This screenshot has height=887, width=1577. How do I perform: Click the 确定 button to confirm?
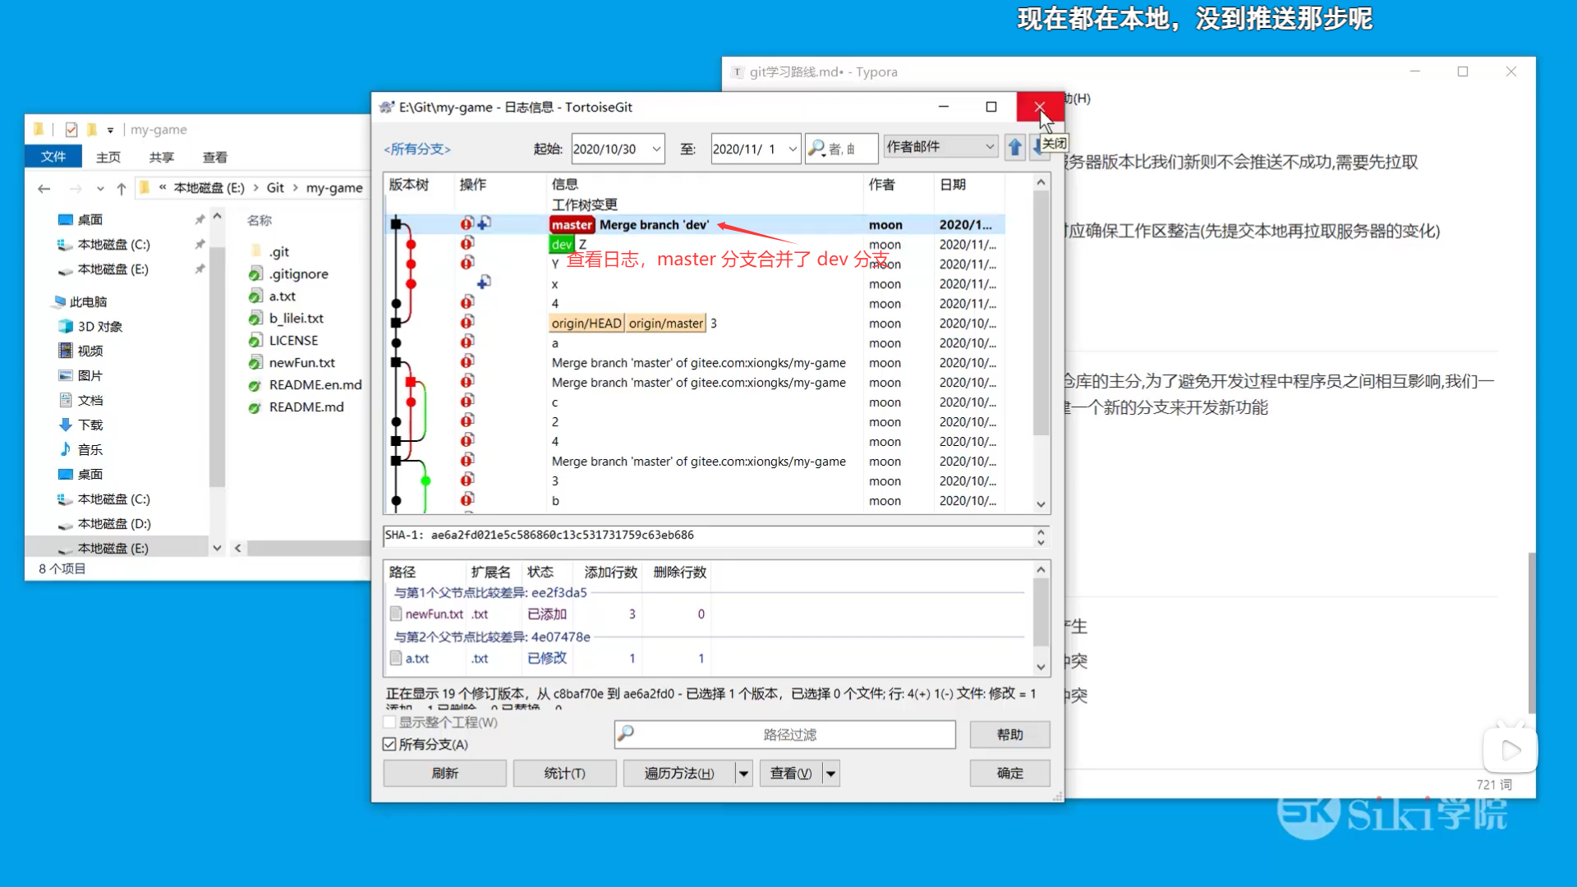(x=1009, y=773)
